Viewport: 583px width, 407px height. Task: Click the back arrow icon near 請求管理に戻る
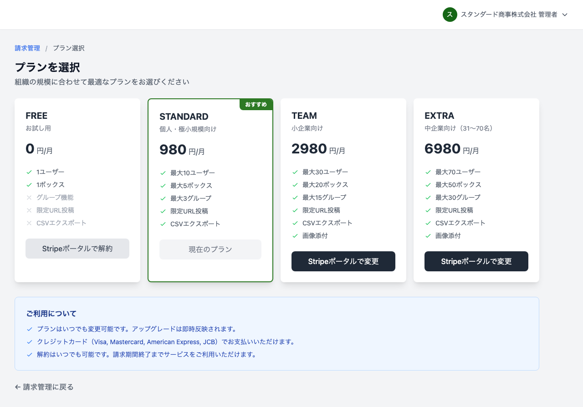click(17, 387)
